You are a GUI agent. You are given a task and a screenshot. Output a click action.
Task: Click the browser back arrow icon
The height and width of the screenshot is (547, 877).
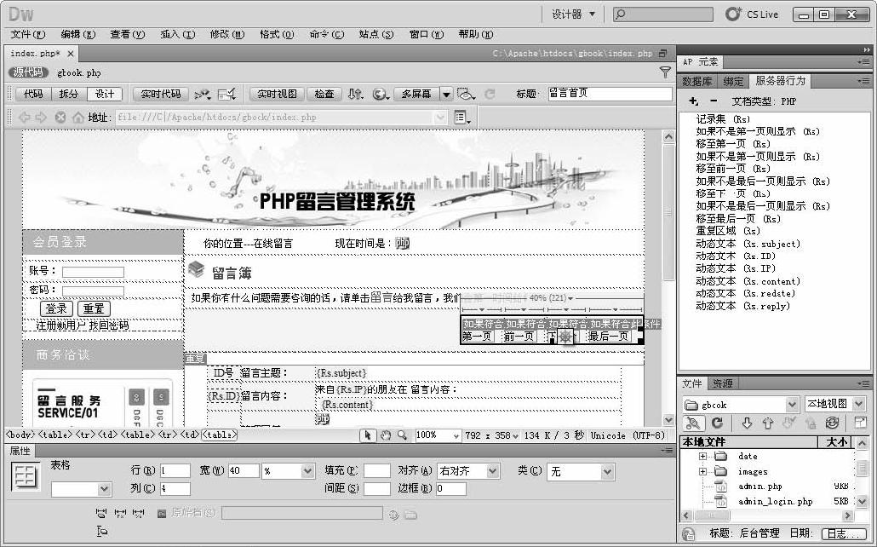(x=24, y=117)
